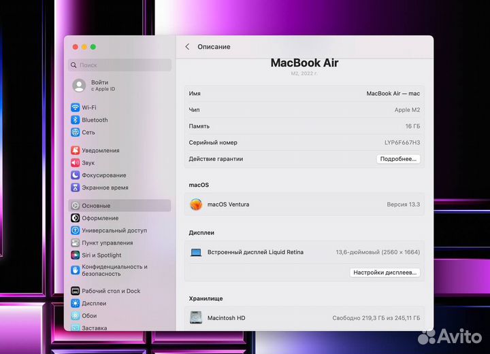Viewport: 490px width, 354px height.
Task: Open Siri и Spotlight label
Action: [x=101, y=255]
